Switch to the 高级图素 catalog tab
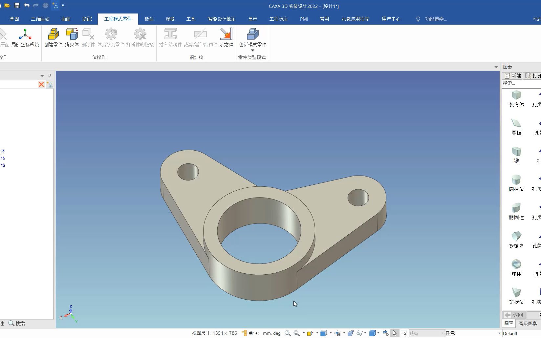The width and height of the screenshot is (541, 338). (528, 324)
